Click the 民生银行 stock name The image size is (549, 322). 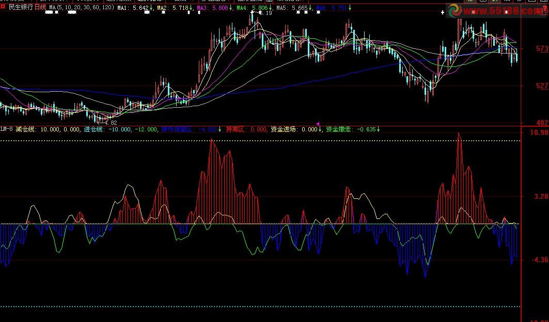(21, 8)
